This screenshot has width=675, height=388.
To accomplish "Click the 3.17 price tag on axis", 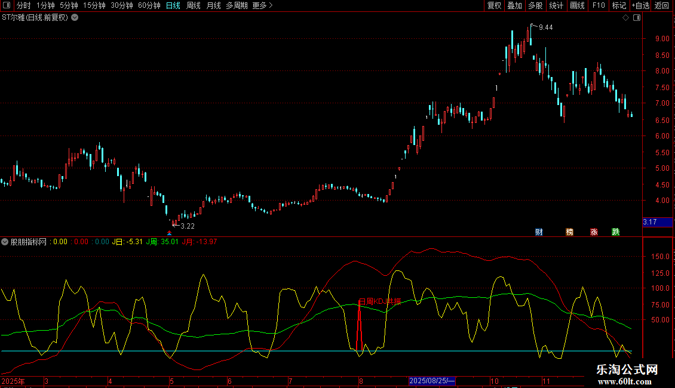I will pos(657,222).
